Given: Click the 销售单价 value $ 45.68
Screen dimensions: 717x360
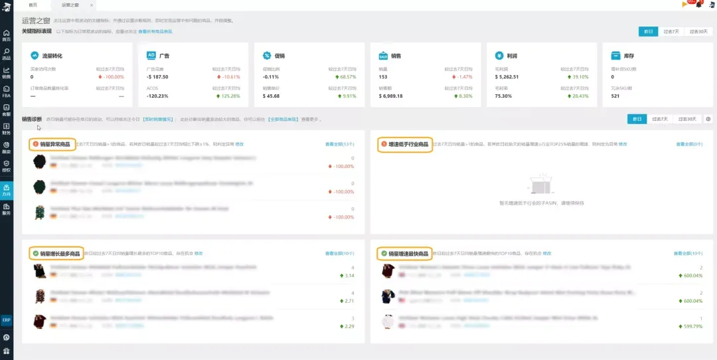Looking at the screenshot, I should coord(271,96).
